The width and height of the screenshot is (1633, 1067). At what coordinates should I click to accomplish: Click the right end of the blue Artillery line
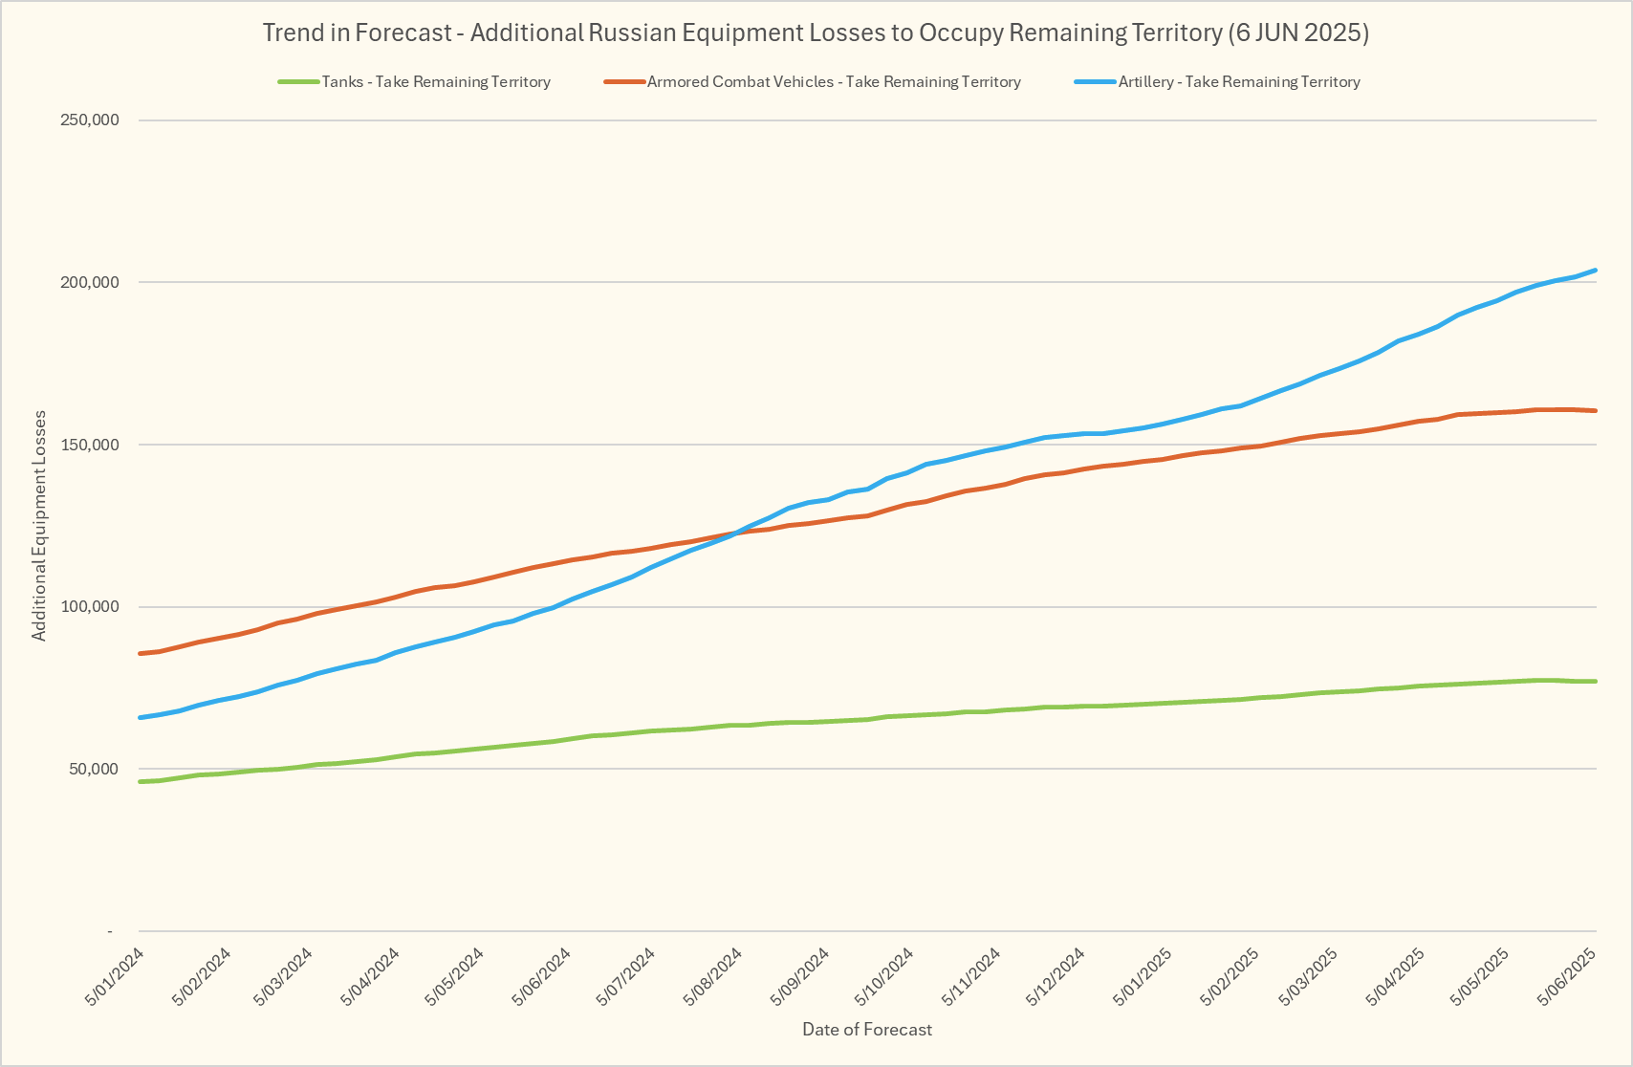click(x=1595, y=271)
